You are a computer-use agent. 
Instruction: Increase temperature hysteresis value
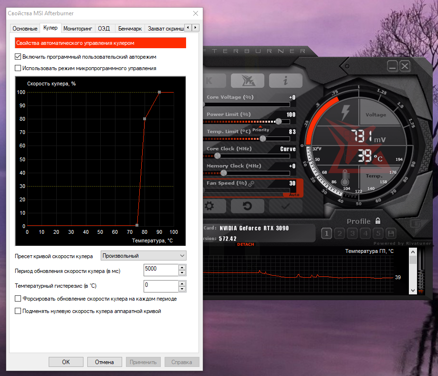pyautogui.click(x=182, y=283)
